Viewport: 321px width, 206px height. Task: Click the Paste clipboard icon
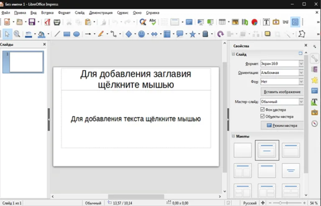pos(88,22)
